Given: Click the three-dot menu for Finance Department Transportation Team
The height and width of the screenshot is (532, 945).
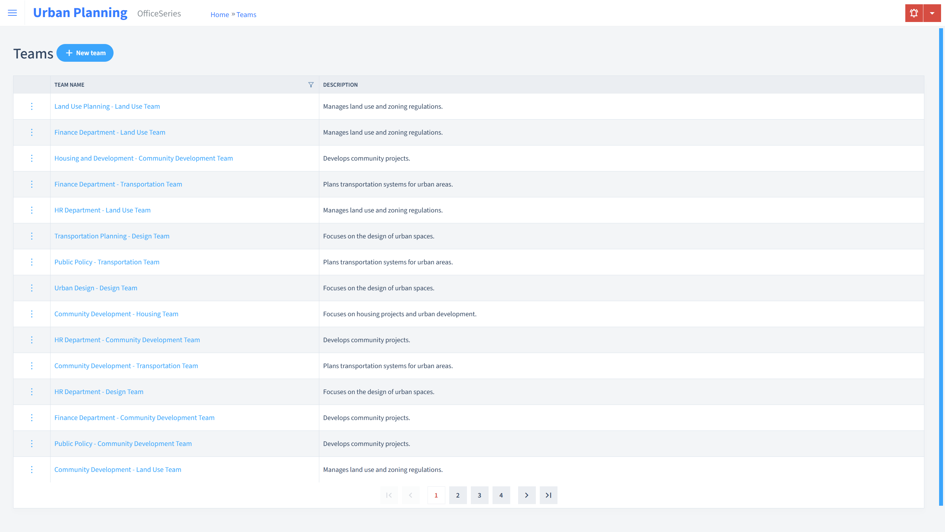Looking at the screenshot, I should (32, 184).
